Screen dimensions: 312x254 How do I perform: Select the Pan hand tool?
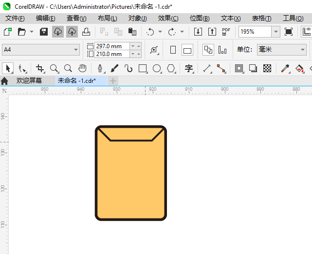click(82, 68)
